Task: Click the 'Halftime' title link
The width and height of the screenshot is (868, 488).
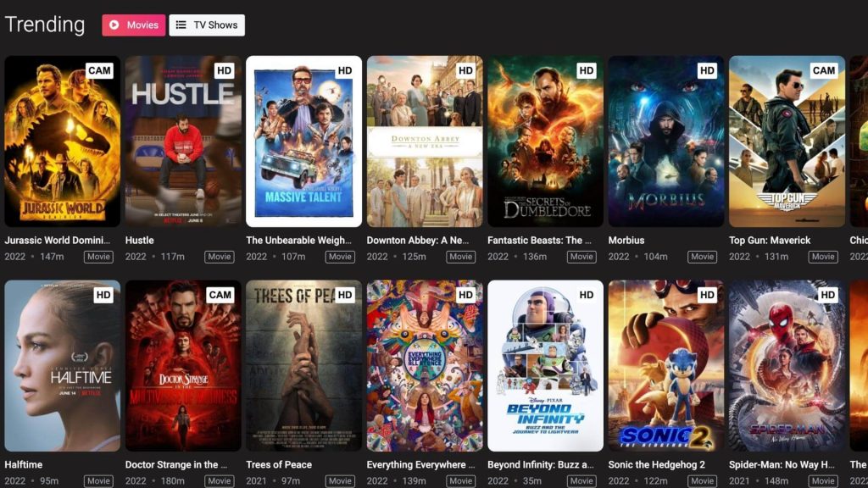Action: point(23,465)
